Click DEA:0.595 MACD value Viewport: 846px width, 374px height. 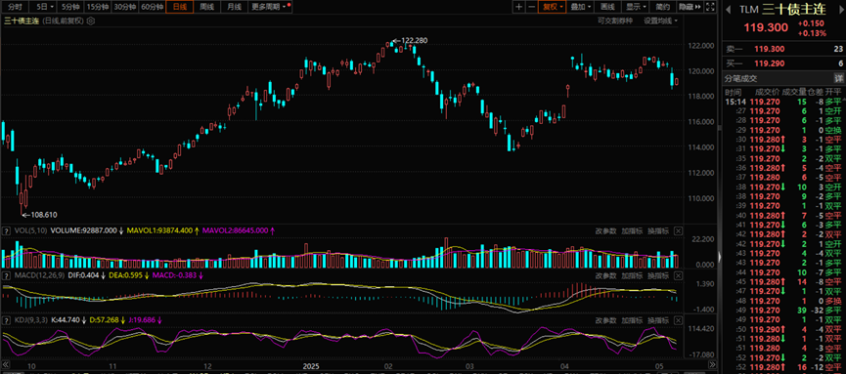(x=126, y=275)
